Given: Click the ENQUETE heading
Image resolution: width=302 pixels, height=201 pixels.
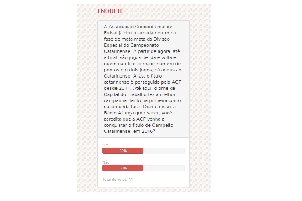Looking at the screenshot, I should [x=110, y=11].
